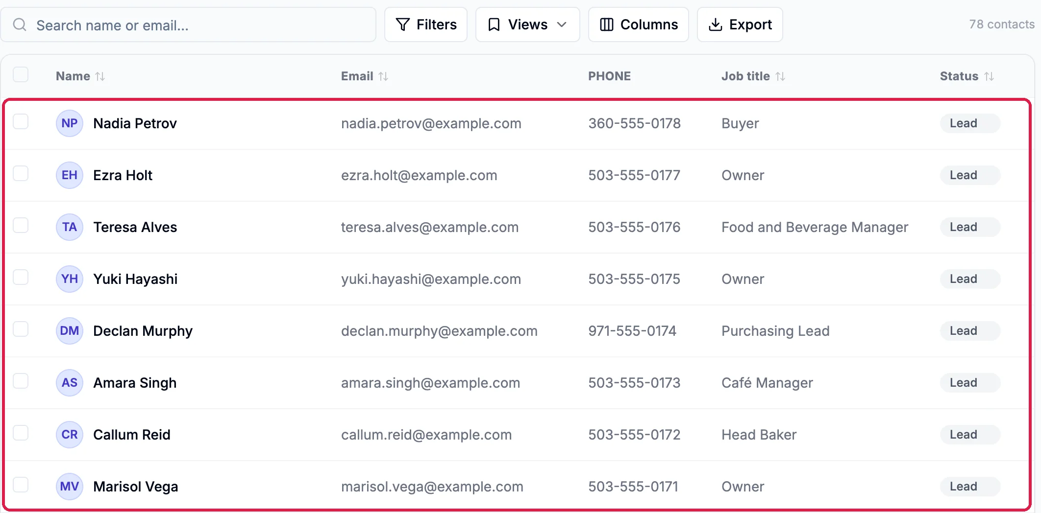Click the MV avatar for Marisol Vega
This screenshot has width=1041, height=513.
(70, 487)
